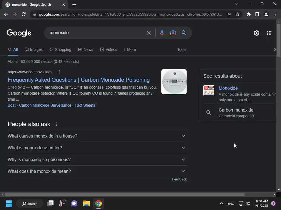The height and width of the screenshot is (210, 281).
Task: Open the Google apps grid
Action: pyautogui.click(x=269, y=33)
